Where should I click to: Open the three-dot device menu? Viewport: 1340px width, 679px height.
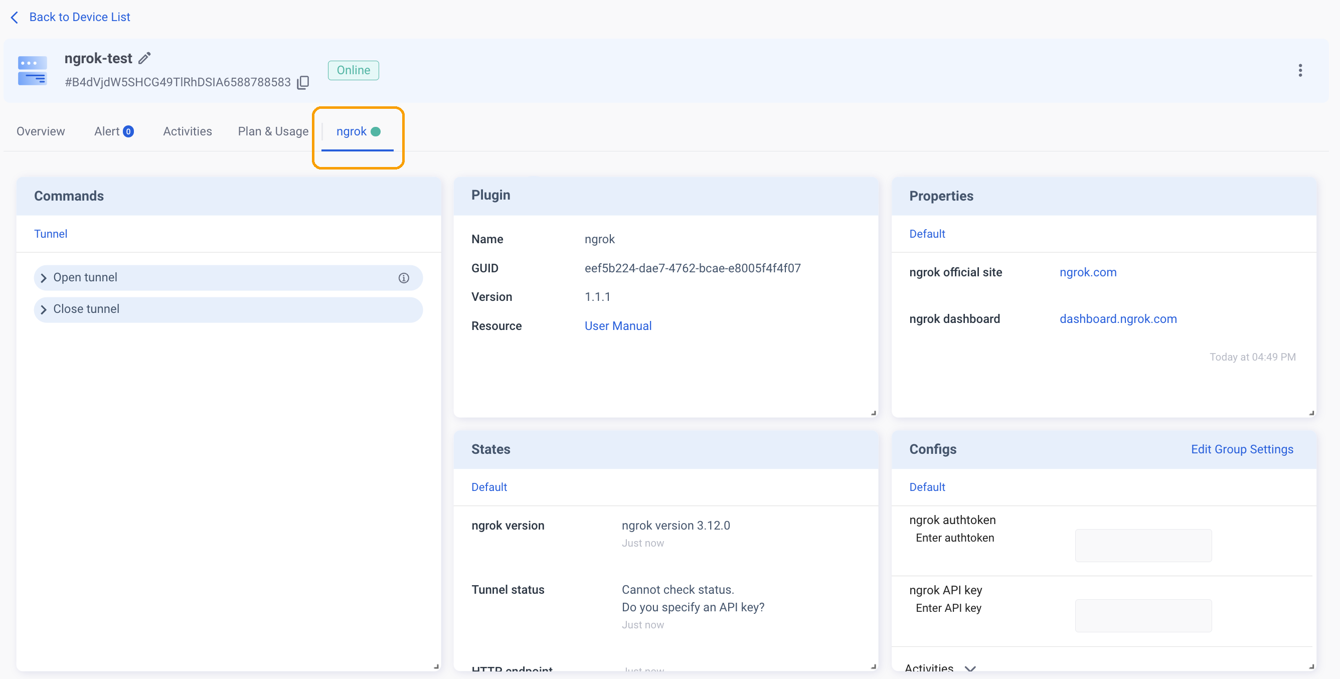(1299, 70)
